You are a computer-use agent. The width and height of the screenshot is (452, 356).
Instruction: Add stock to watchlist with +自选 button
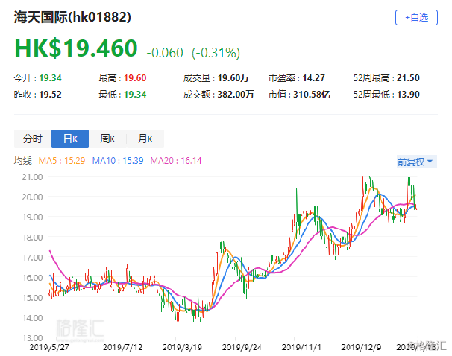(x=416, y=18)
